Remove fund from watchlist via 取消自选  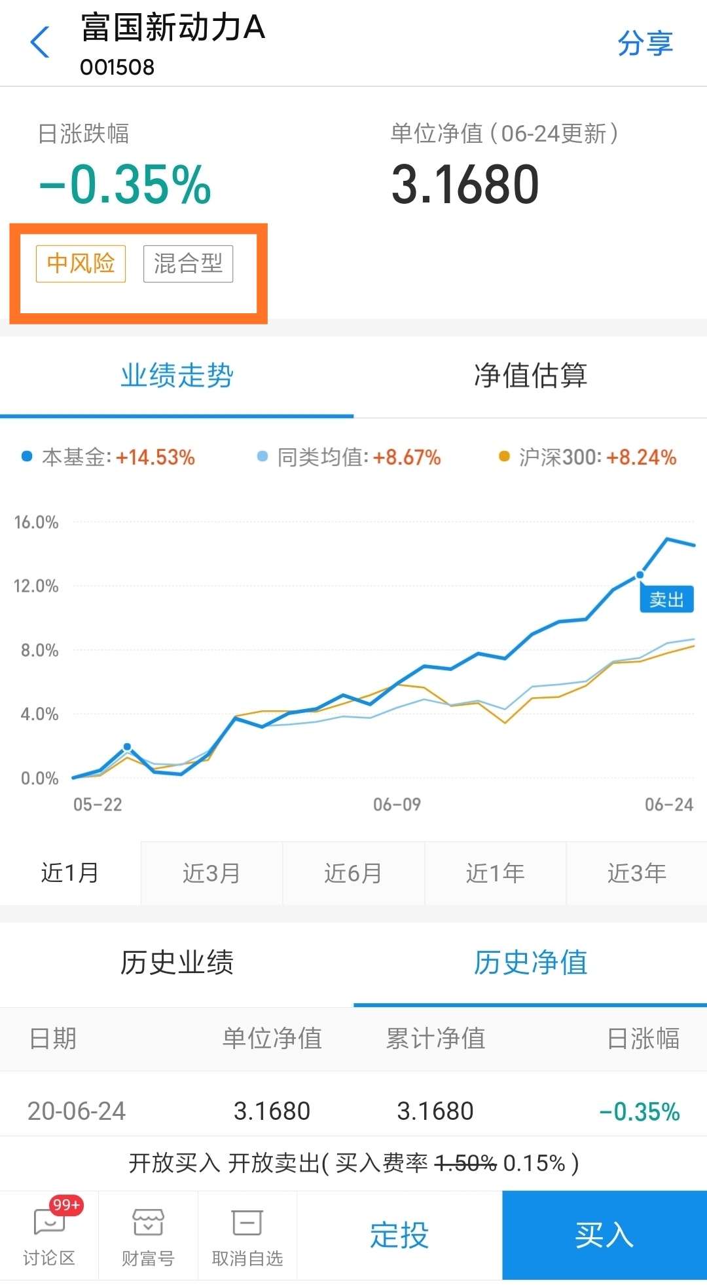[x=245, y=1238]
